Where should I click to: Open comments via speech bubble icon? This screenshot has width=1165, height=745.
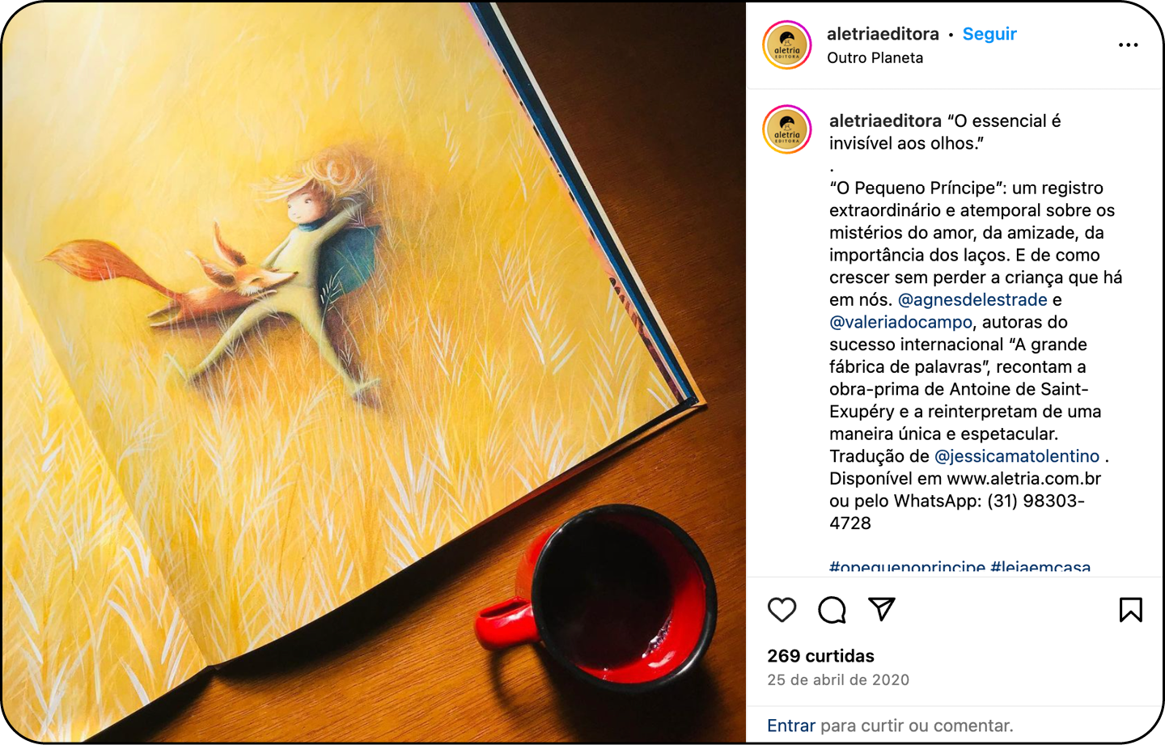click(832, 610)
